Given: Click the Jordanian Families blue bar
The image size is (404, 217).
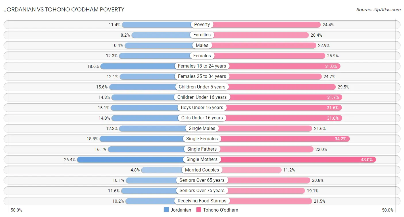Looking at the screenshot, I should pos(161,35).
